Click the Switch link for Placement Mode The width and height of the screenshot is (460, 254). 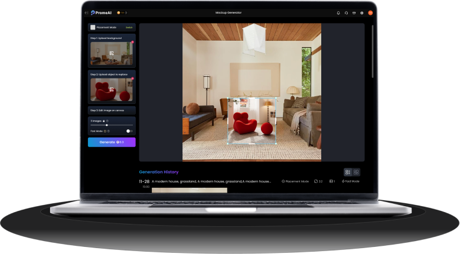tap(129, 27)
